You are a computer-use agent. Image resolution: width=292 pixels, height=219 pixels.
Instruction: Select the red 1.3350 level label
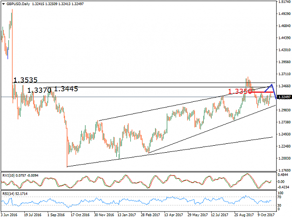coord(240,92)
